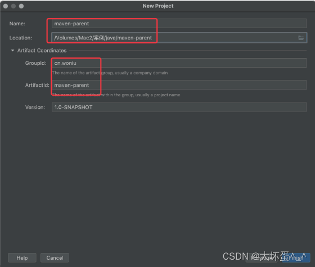315x267 pixels.
Task: Go back with the Previous button
Action: [x=262, y=258]
